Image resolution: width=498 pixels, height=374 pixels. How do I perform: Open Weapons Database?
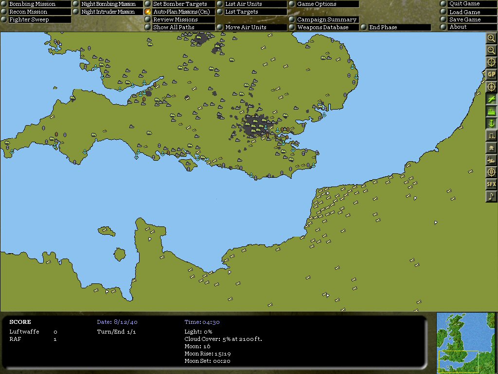(322, 27)
